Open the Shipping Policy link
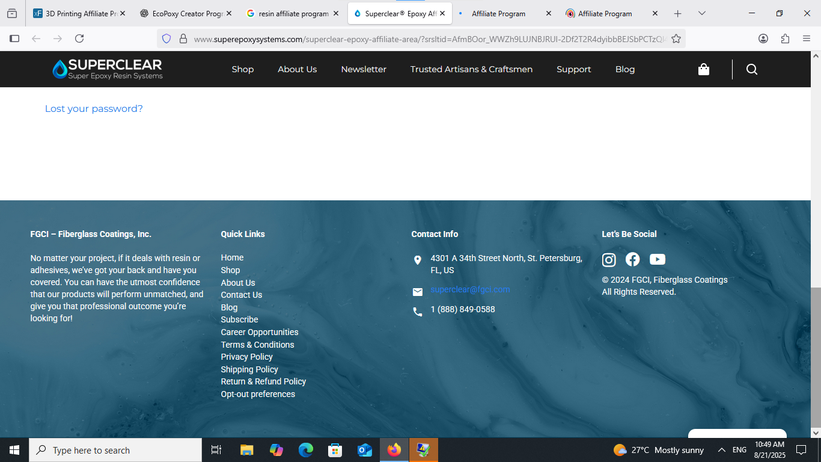This screenshot has width=821, height=462. tap(249, 369)
